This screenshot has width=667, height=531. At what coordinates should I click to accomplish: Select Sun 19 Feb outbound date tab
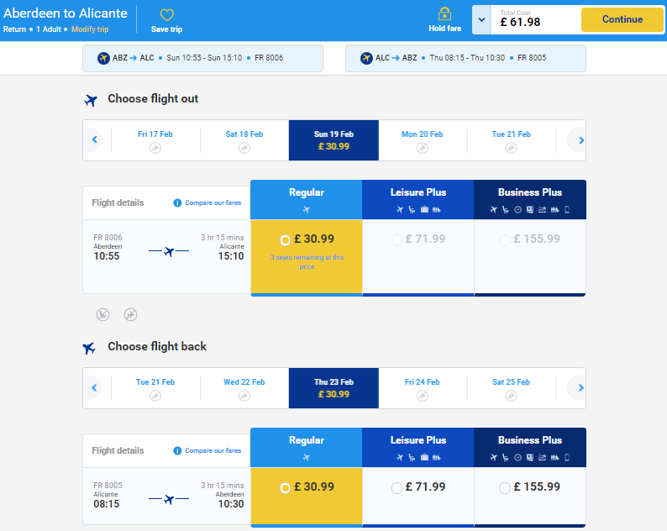pyautogui.click(x=333, y=140)
